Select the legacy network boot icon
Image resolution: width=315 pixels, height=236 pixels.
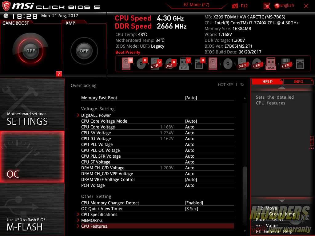pos(300,64)
